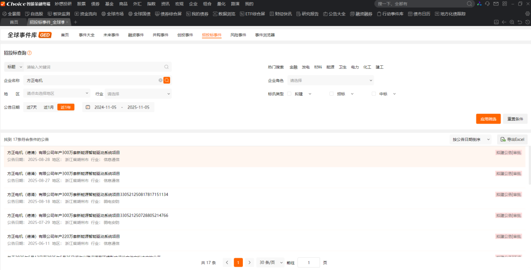Click the 导出Excel button
The width and height of the screenshot is (531, 270).
point(512,139)
